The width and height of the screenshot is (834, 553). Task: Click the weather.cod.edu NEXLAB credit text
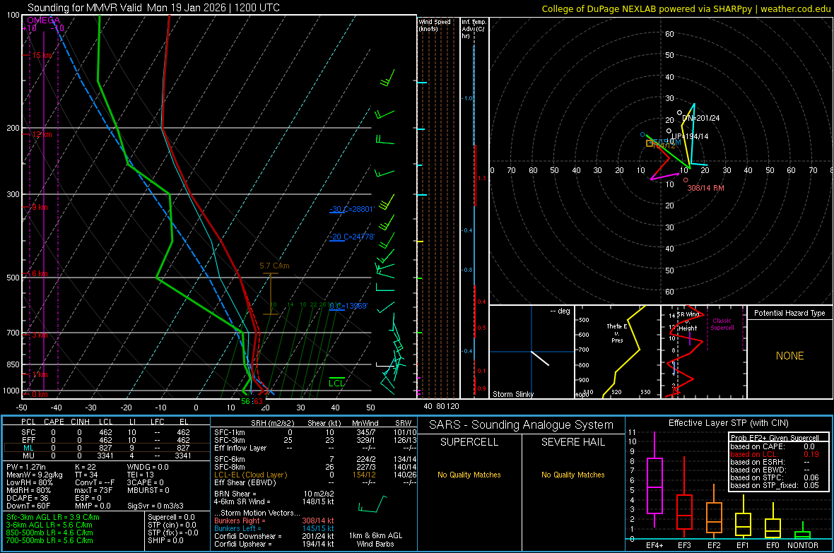[x=686, y=9]
